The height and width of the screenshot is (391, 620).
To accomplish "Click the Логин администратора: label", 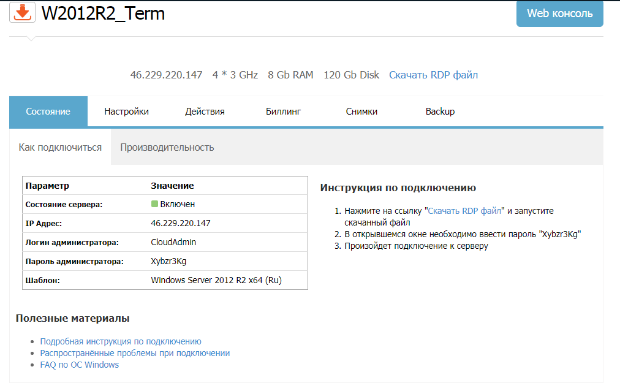I will (72, 242).
